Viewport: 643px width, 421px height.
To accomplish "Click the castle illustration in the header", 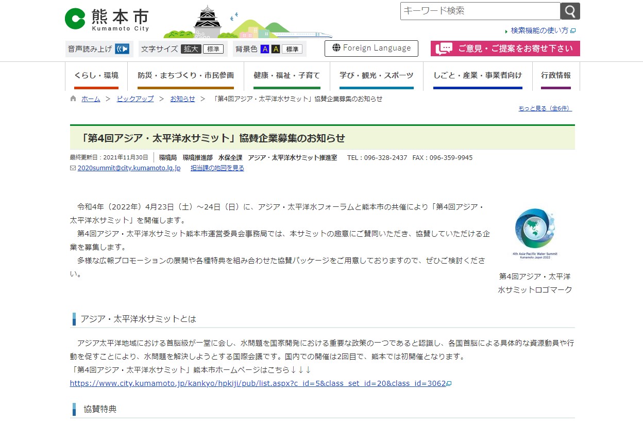I will pos(207,22).
